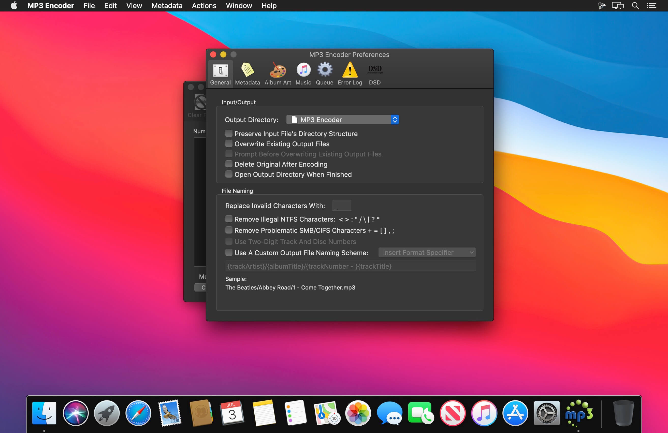Click the Replace Invalid Characters With field
This screenshot has height=433, width=668.
click(x=342, y=206)
